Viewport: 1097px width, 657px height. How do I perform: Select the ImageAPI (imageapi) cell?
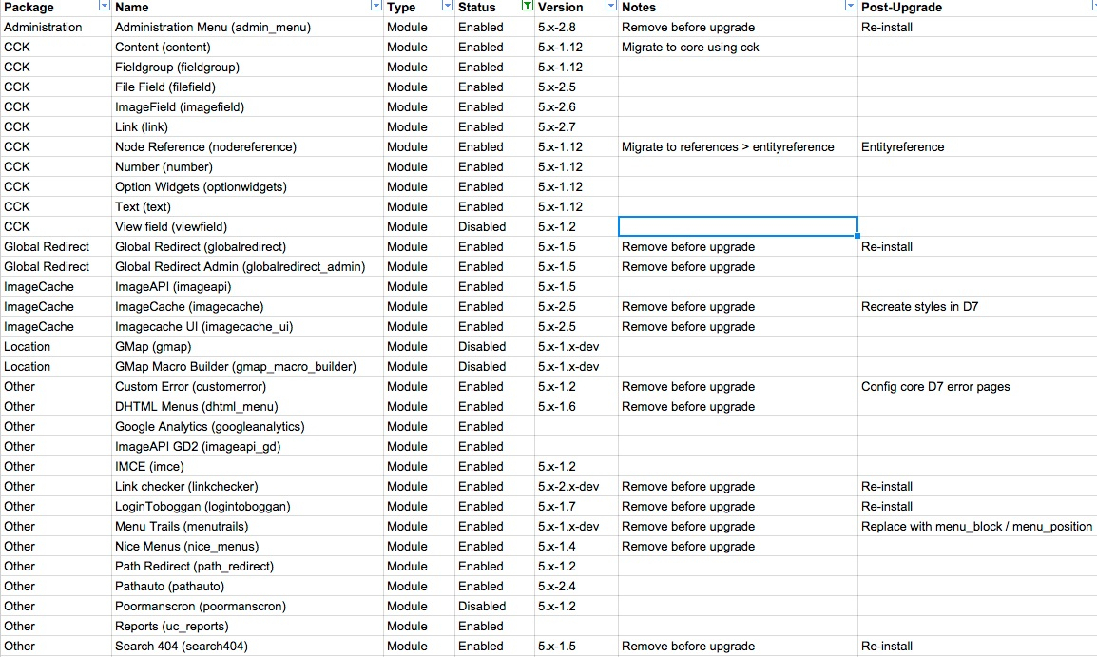pos(248,287)
